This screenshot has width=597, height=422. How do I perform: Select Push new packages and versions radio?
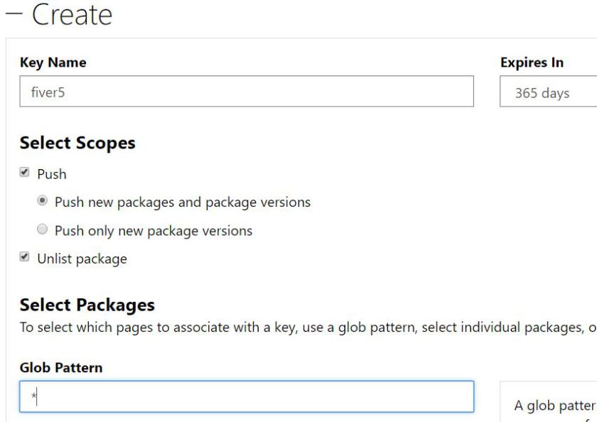[x=43, y=202]
